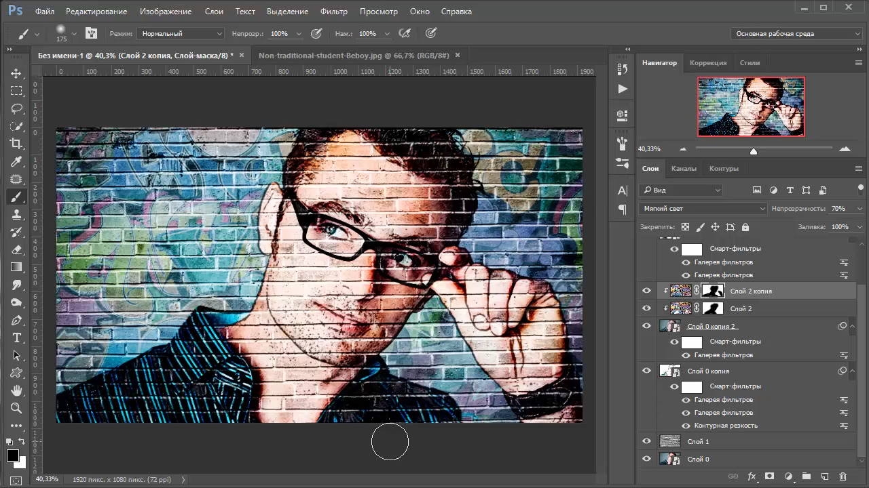Screen dimensions: 869x488
Task: Zoom in using navigator large mountains button
Action: pyautogui.click(x=845, y=149)
